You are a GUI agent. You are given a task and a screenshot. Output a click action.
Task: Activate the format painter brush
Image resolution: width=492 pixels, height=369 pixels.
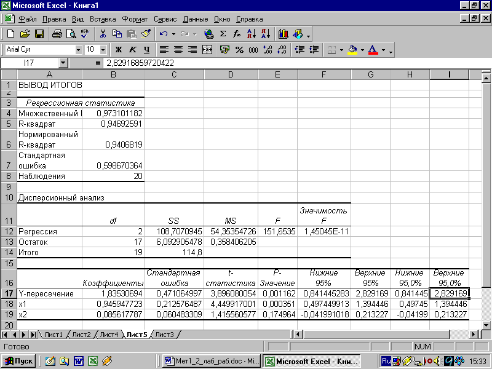coord(146,34)
